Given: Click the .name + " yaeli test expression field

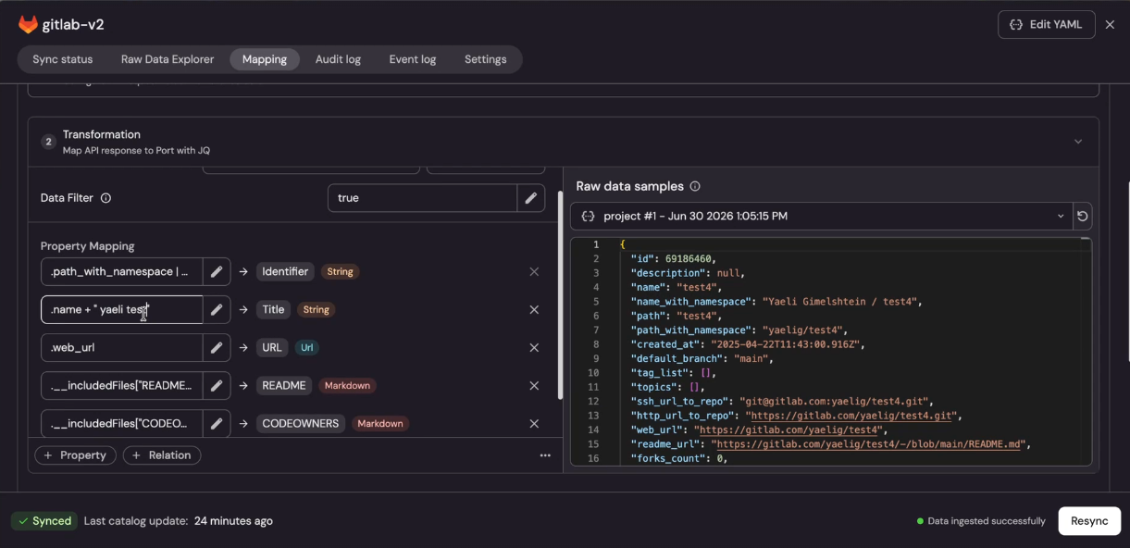Looking at the screenshot, I should 122,310.
